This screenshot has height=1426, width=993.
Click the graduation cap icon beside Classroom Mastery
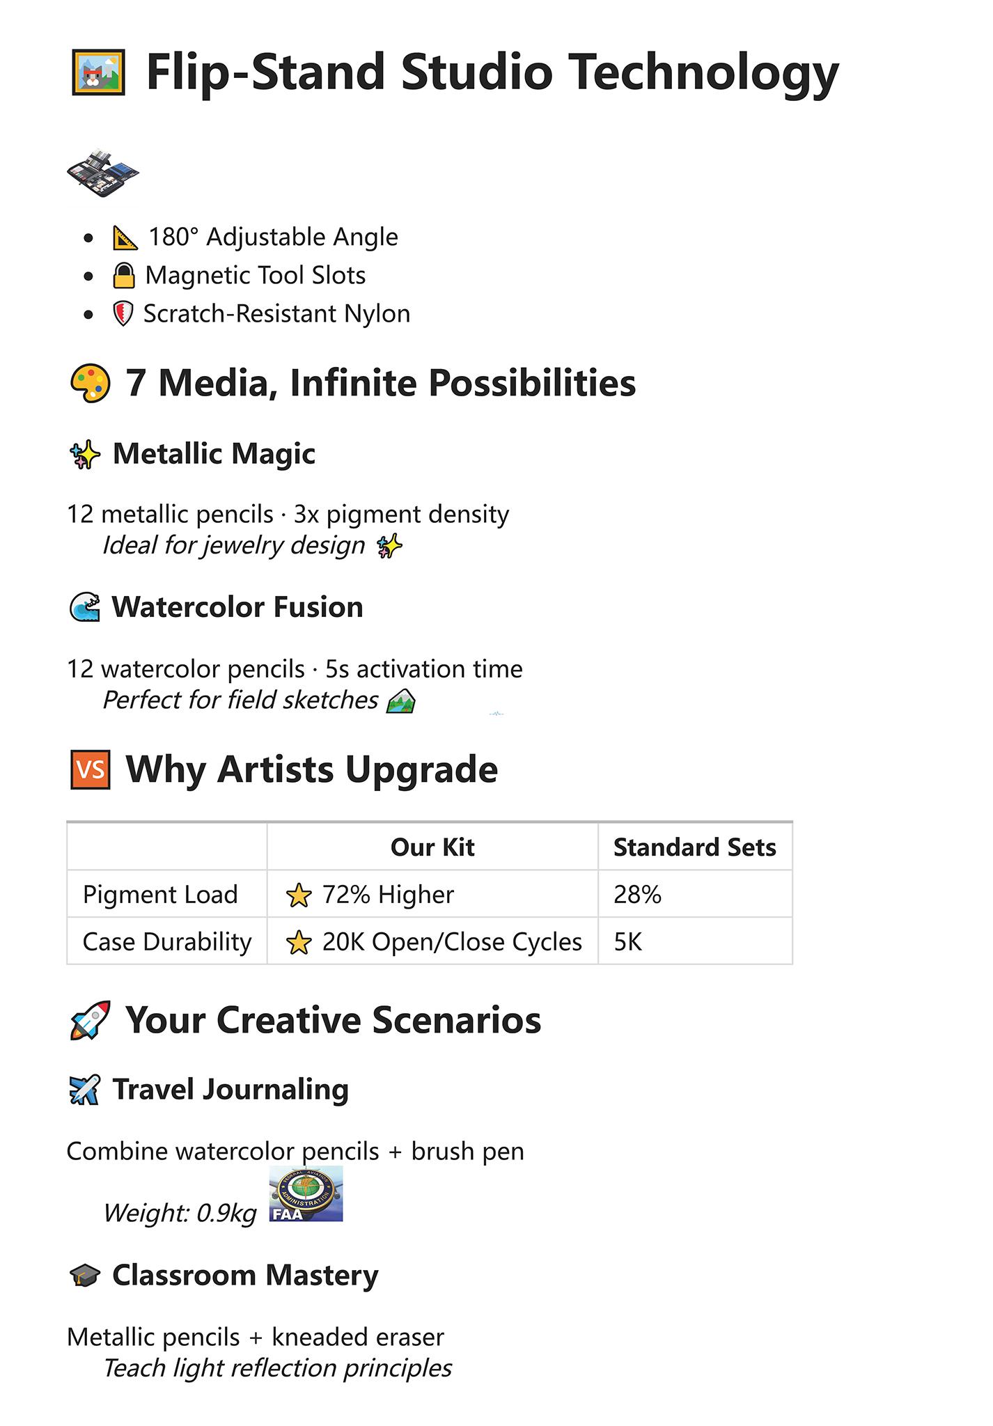86,1276
